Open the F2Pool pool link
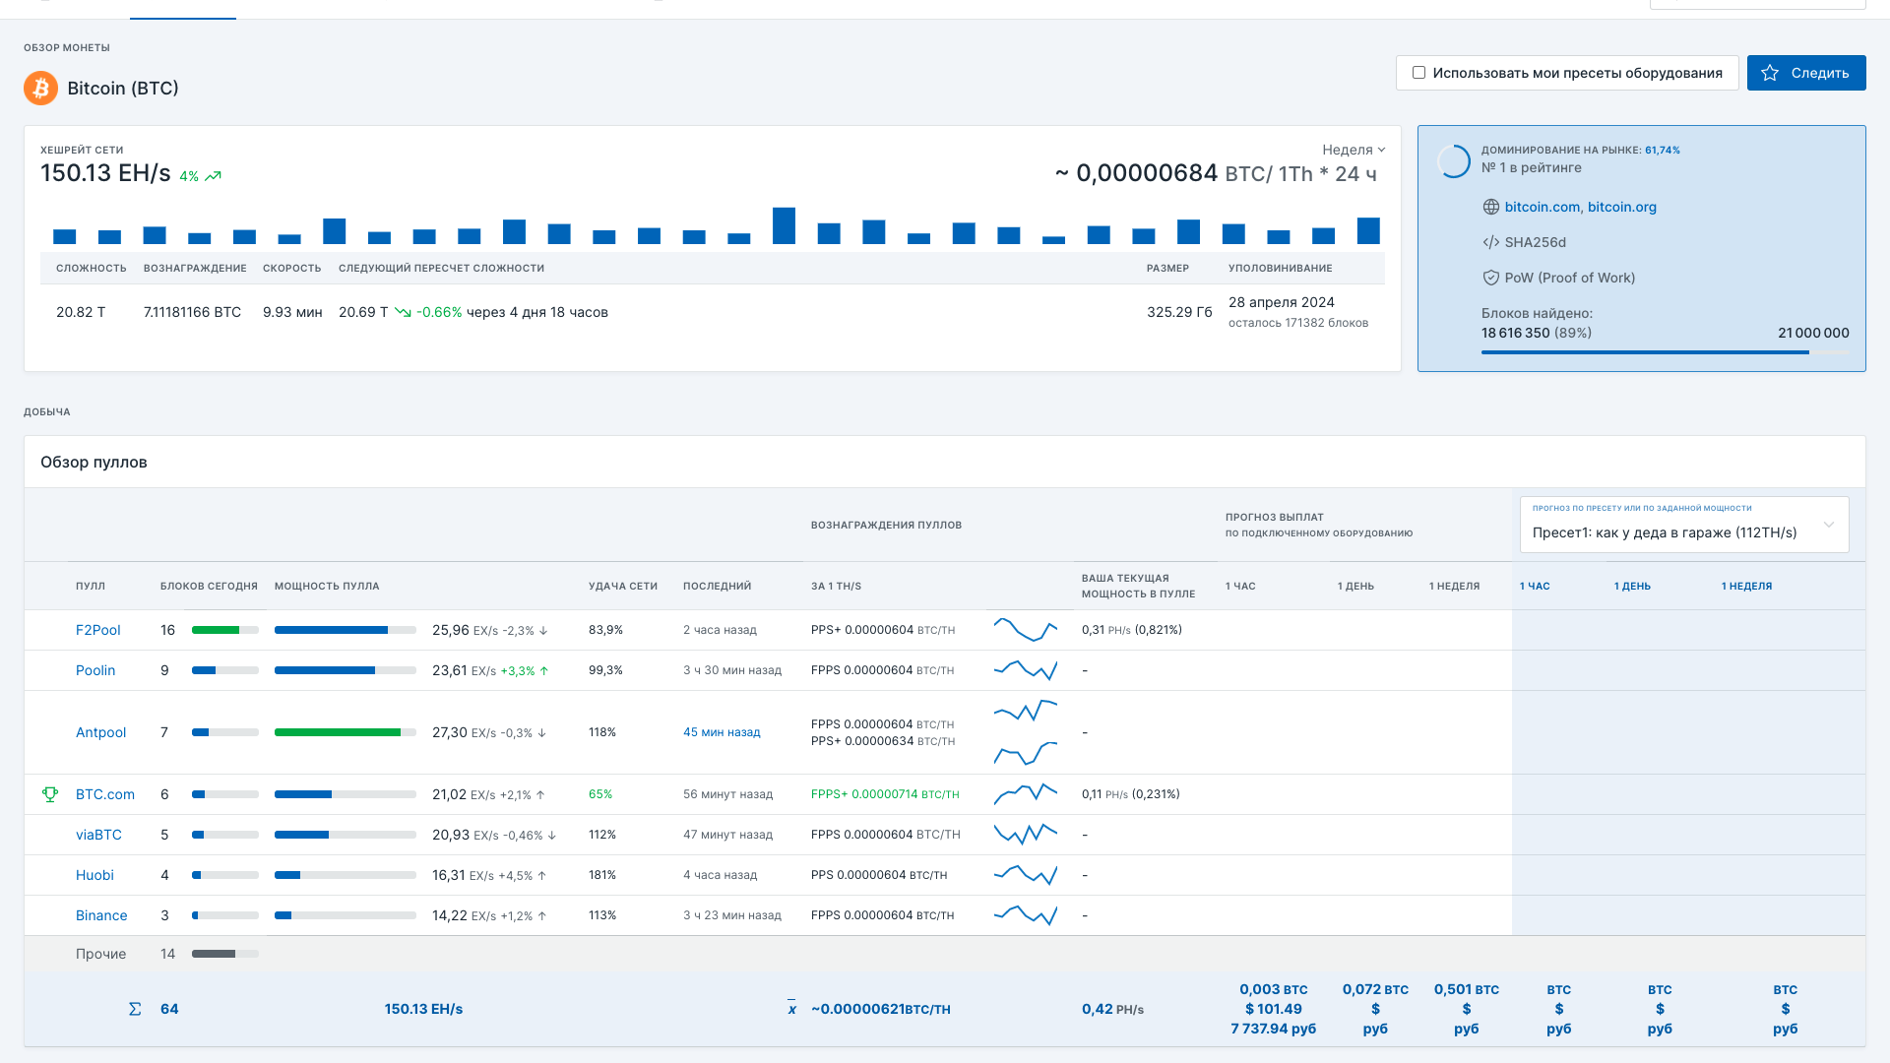Screen dimensions: 1890x1063 pos(97,630)
